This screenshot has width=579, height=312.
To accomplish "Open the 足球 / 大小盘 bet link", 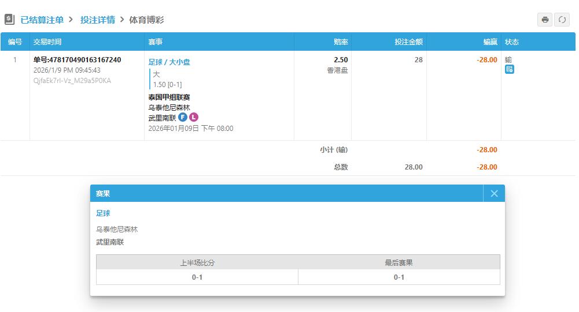I will [169, 62].
